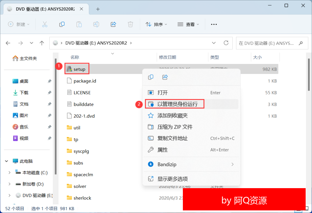The image size is (312, 213).
Task: Open recent locations dropdown chevron
Action: pyautogui.click(x=31, y=43)
